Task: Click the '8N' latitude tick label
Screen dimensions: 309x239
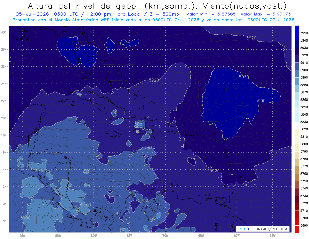Action: 5,221
